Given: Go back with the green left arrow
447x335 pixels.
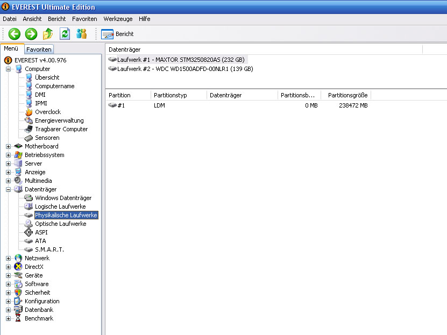Looking at the screenshot, I should (14, 34).
